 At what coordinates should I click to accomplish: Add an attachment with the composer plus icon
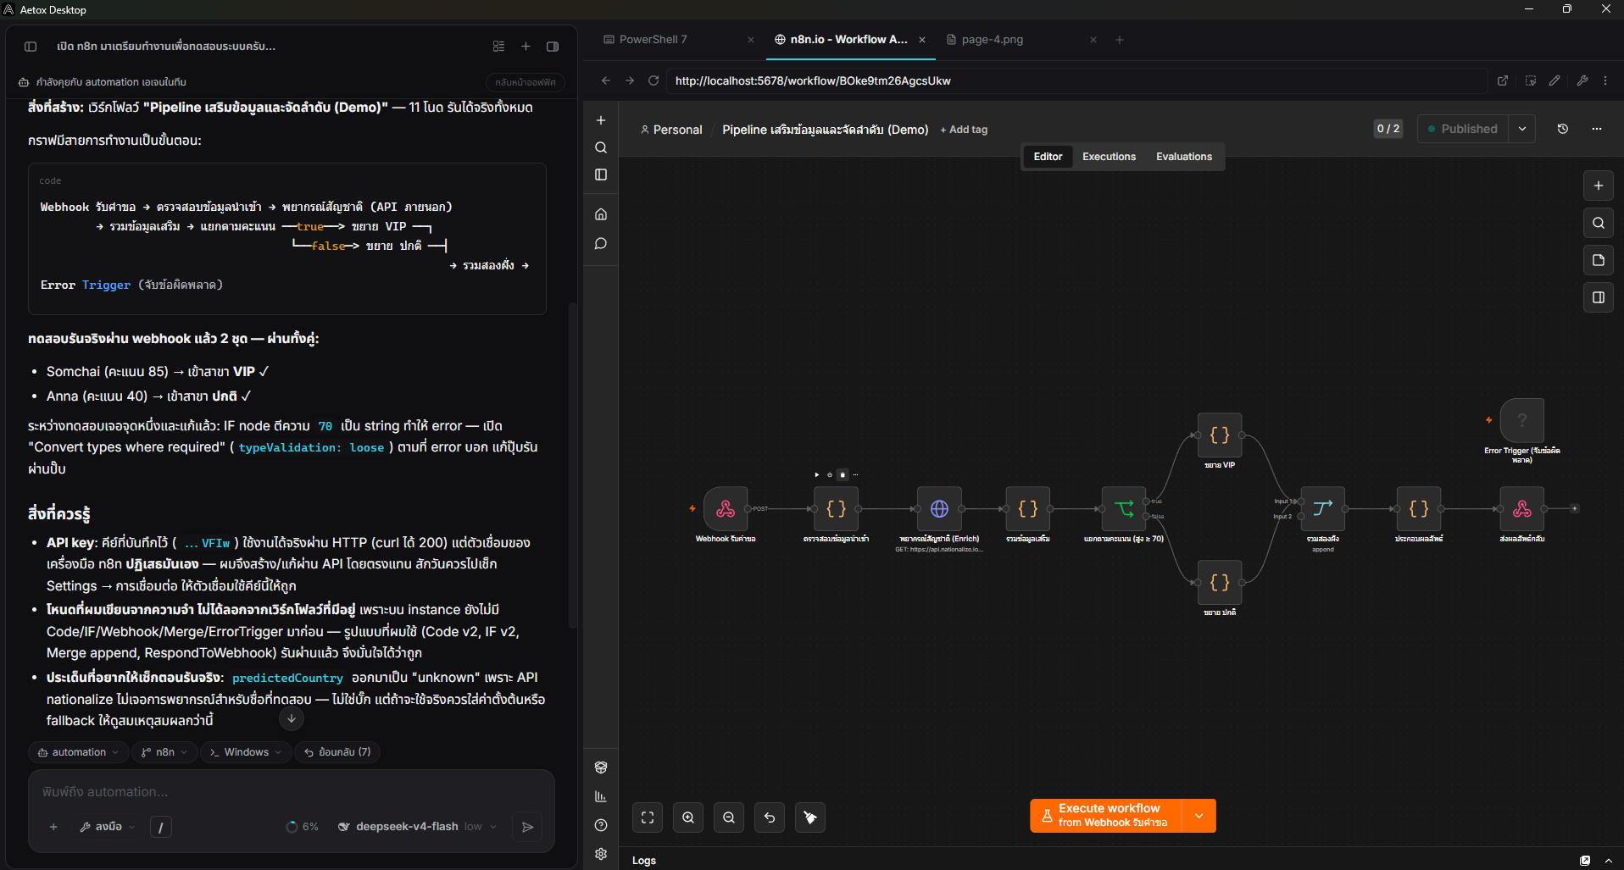[x=53, y=827]
